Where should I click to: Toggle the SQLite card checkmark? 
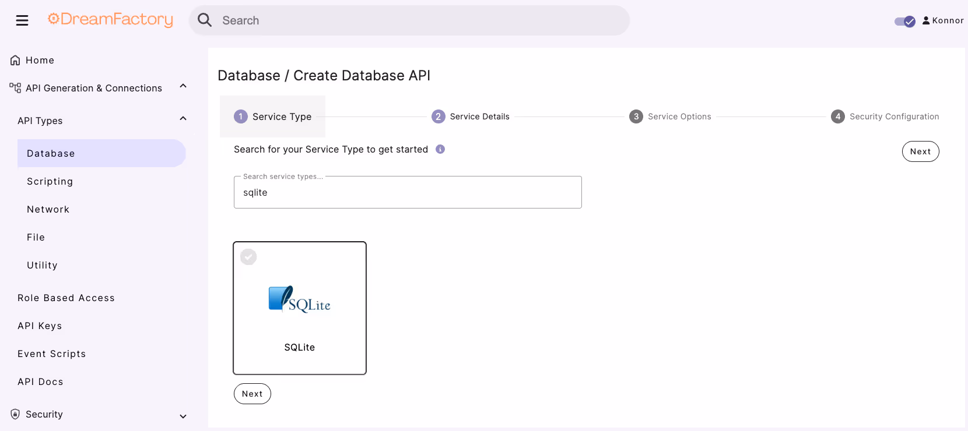[x=248, y=257]
